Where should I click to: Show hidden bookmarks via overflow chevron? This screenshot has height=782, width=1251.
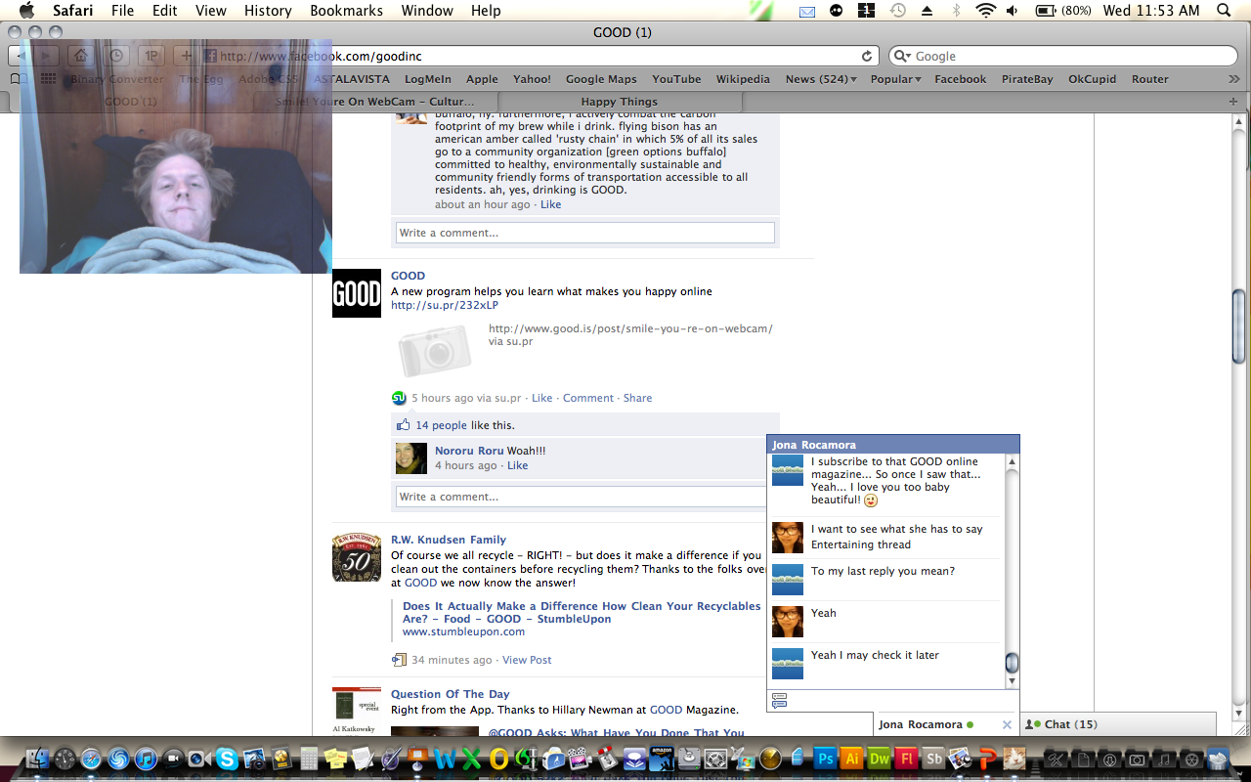coord(1233,79)
